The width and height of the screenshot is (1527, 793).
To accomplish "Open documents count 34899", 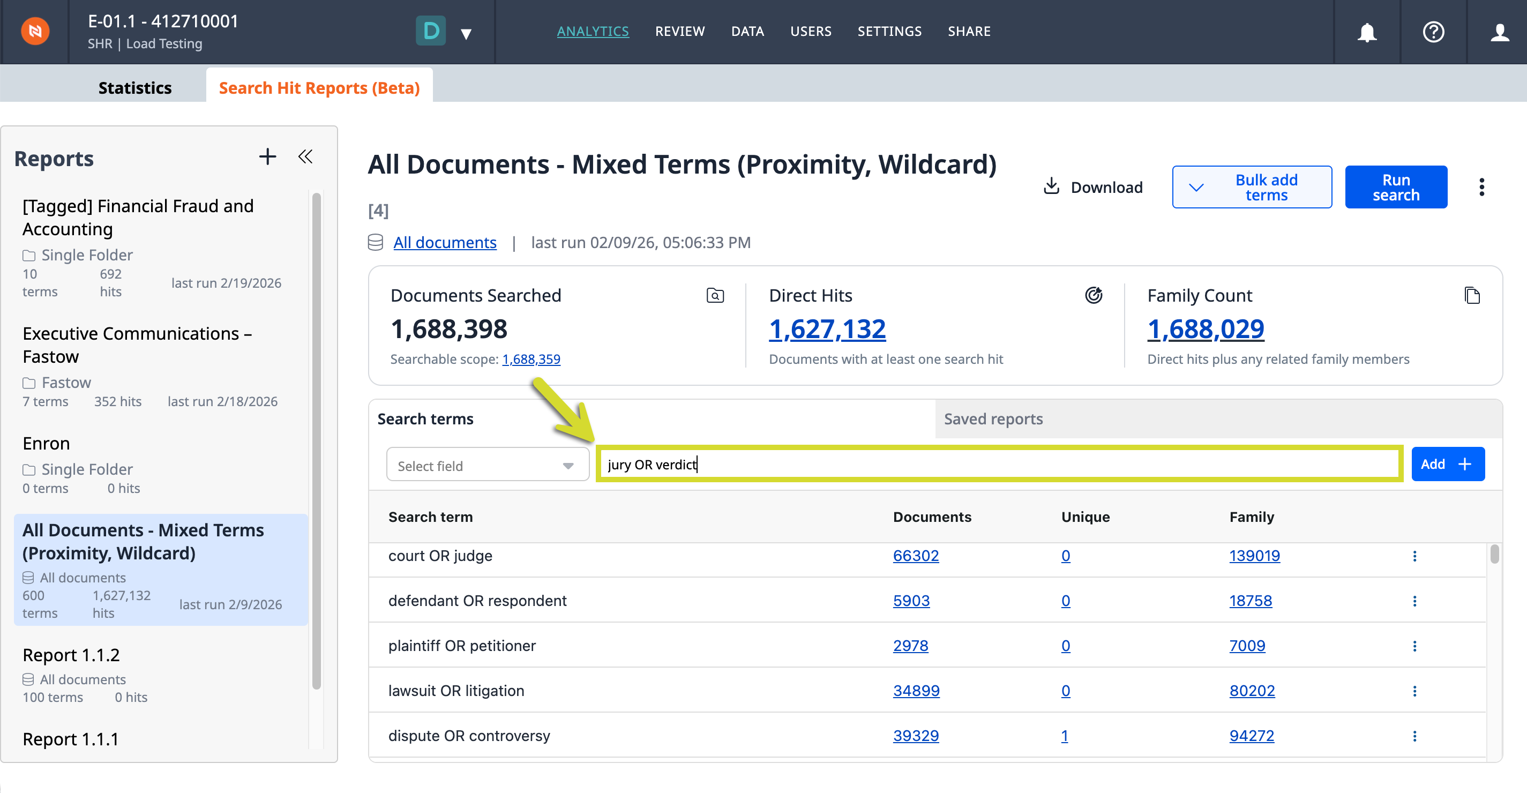I will pos(916,691).
